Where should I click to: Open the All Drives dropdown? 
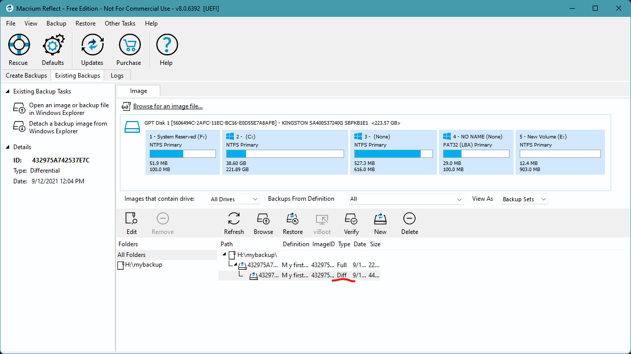click(234, 199)
